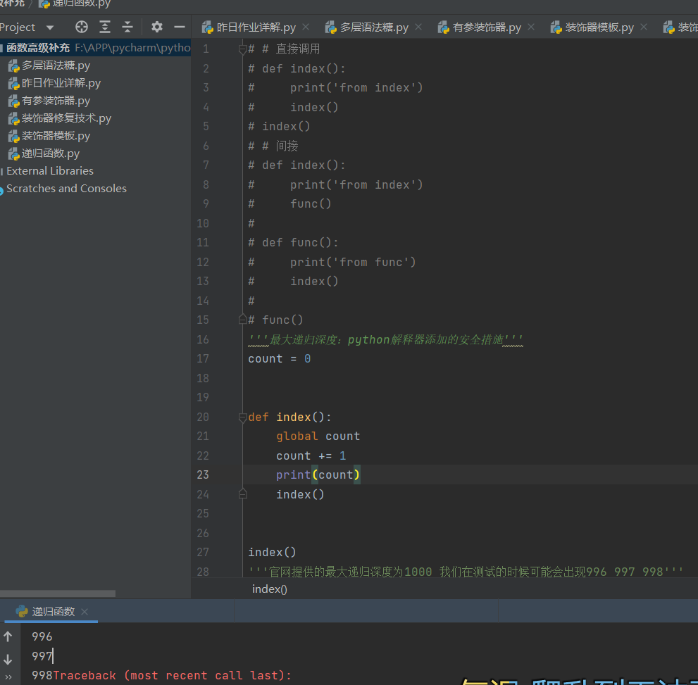This screenshot has height=685, width=698.
Task: Switch to the 多层语法糖.py tab
Action: (373, 27)
